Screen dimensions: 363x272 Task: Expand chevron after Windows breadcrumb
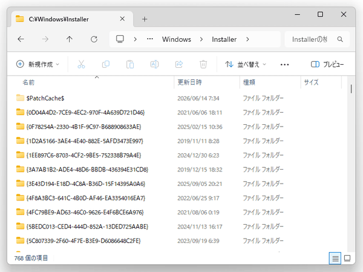[201, 39]
